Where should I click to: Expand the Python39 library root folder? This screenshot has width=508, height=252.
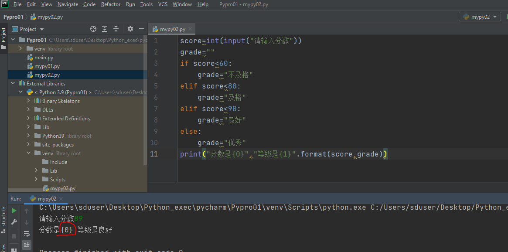29,136
